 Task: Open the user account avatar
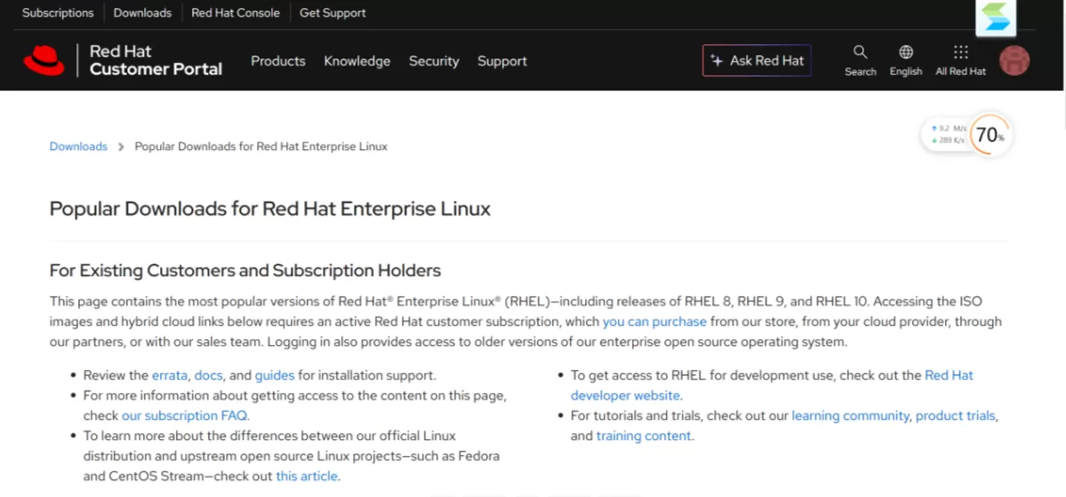pyautogui.click(x=1014, y=60)
